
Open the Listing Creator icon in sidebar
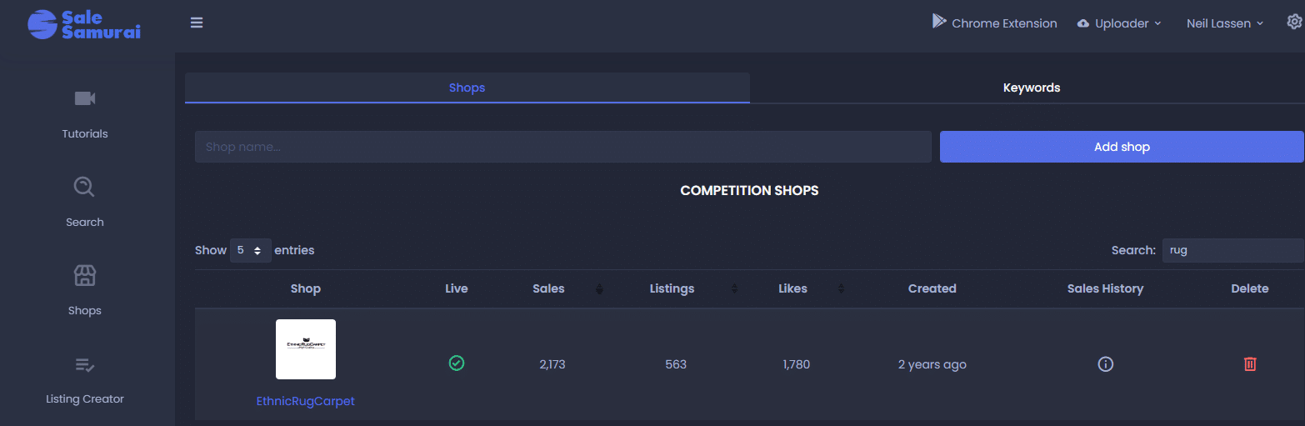pos(85,364)
